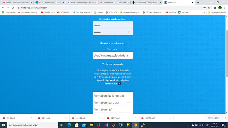Click admin username field
228x128 pixels.
[x=113, y=25]
